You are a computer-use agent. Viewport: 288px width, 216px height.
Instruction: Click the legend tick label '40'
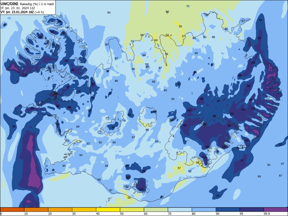click(x=98, y=214)
